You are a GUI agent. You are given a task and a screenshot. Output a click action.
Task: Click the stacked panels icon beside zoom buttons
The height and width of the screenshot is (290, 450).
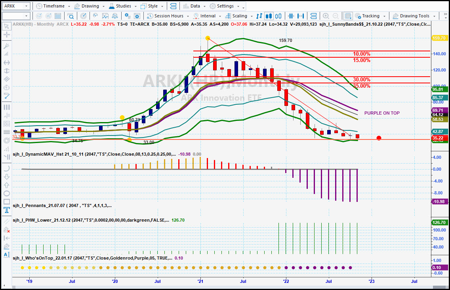(x=313, y=16)
